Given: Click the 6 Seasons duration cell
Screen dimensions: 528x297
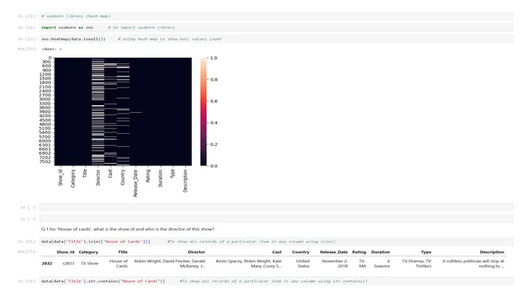Looking at the screenshot, I should coord(382,264).
